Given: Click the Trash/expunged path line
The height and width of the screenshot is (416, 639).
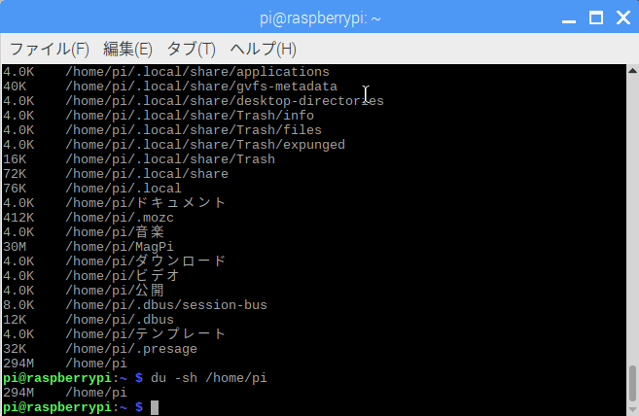Looking at the screenshot, I should point(174,145).
